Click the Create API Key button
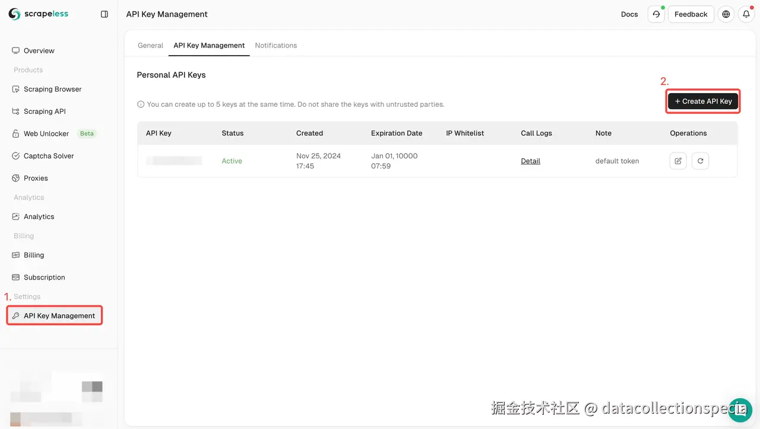The width and height of the screenshot is (760, 429). 703,101
